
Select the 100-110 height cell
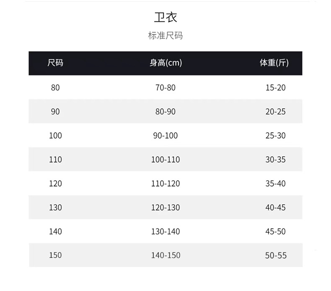(165, 159)
